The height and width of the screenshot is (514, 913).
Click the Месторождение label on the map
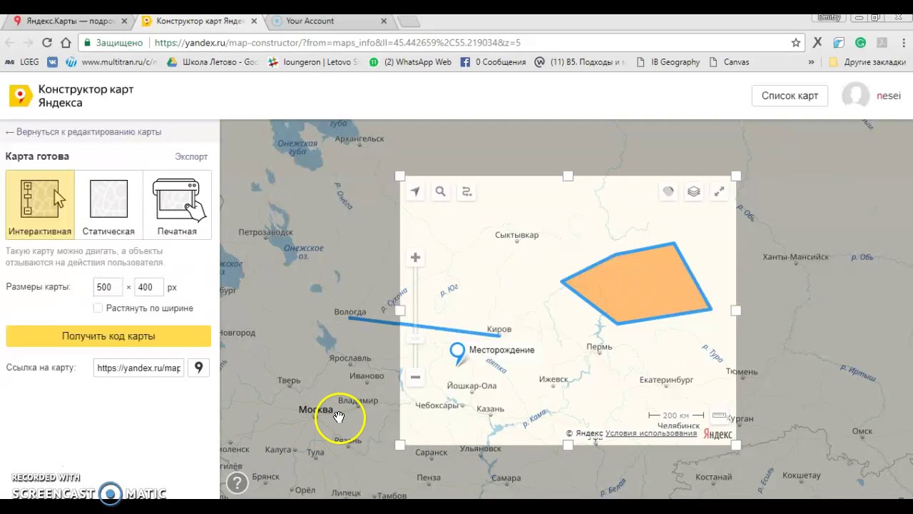501,350
